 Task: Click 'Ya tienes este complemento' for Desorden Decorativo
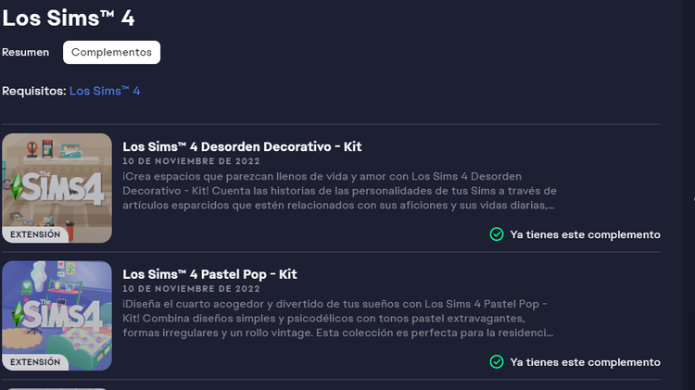pos(585,234)
